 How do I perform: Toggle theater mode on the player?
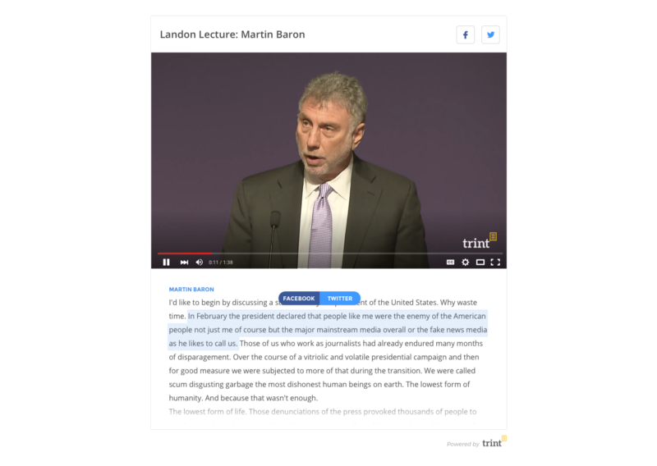pyautogui.click(x=480, y=262)
